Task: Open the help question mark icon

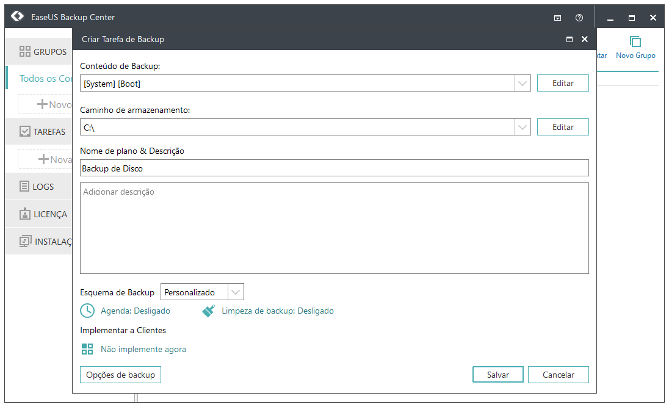Action: point(579,18)
